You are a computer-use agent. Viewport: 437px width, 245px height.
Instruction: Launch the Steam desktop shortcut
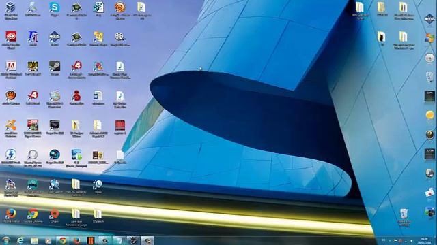pyautogui.click(x=55, y=68)
